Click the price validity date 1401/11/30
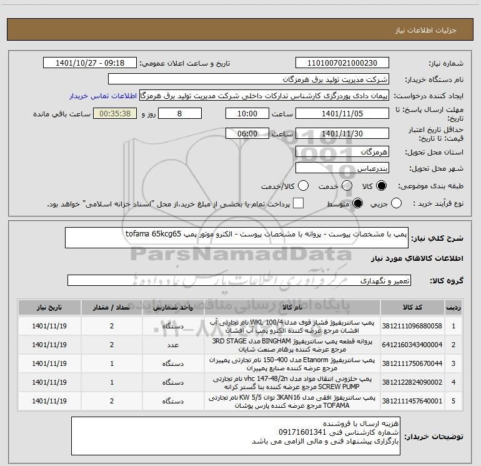 (342, 133)
